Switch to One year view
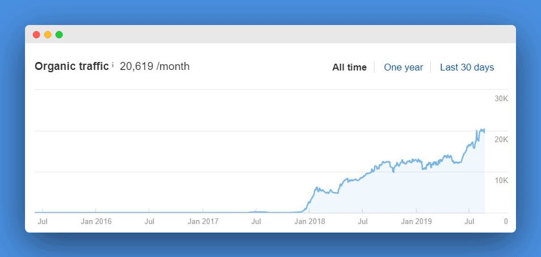This screenshot has height=257, width=541. [403, 67]
